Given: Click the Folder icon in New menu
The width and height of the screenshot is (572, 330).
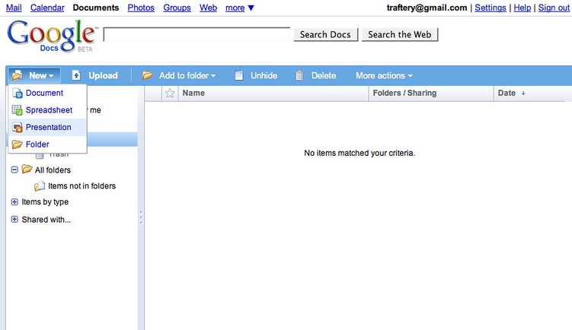Looking at the screenshot, I should [18, 144].
